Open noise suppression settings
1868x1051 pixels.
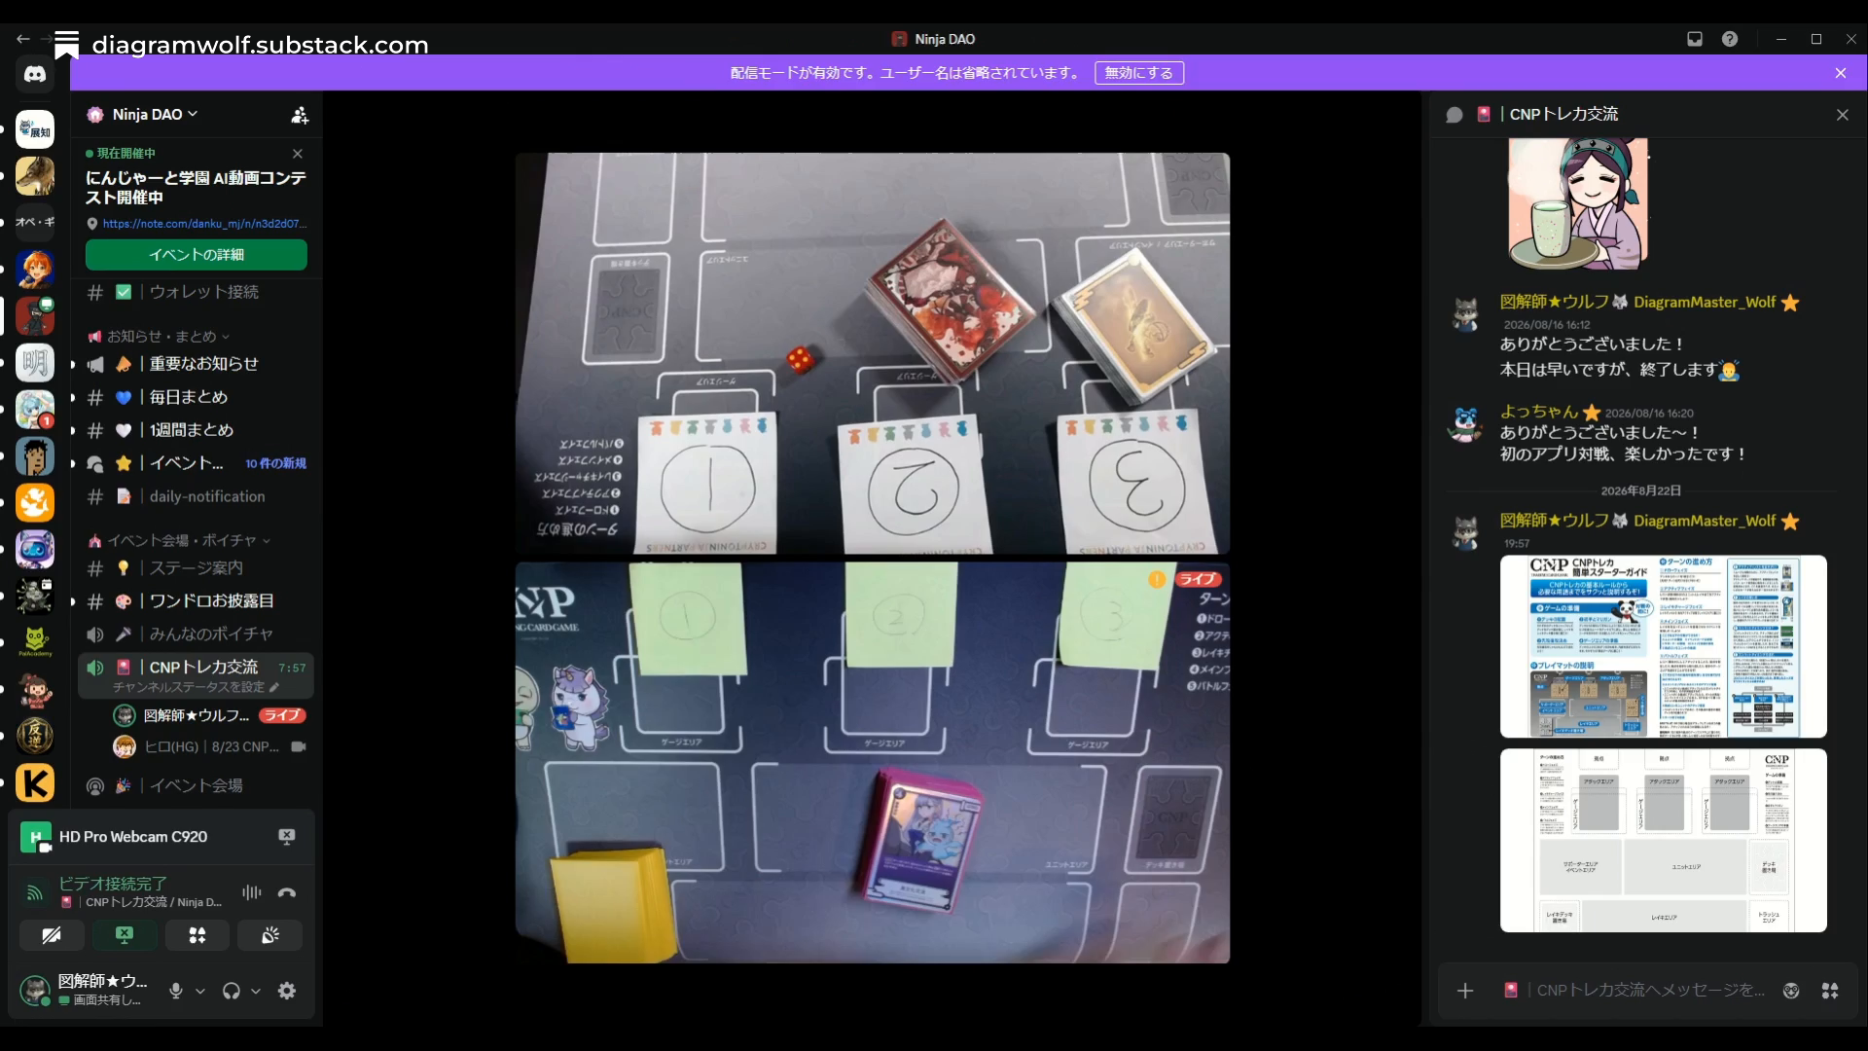coord(252,892)
